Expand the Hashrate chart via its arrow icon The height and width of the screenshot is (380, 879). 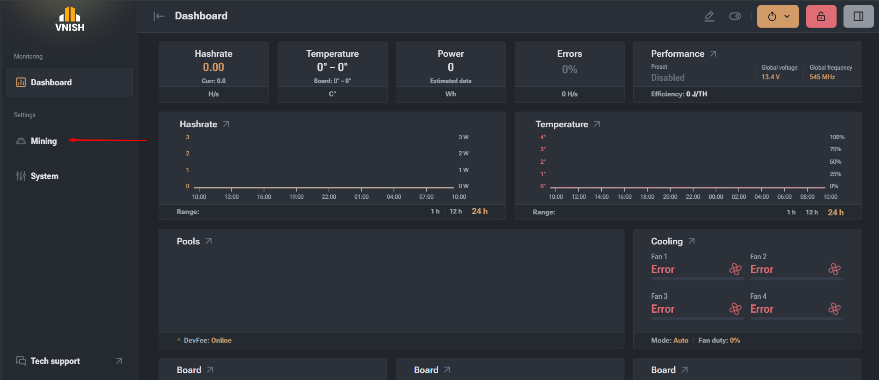pyautogui.click(x=226, y=124)
